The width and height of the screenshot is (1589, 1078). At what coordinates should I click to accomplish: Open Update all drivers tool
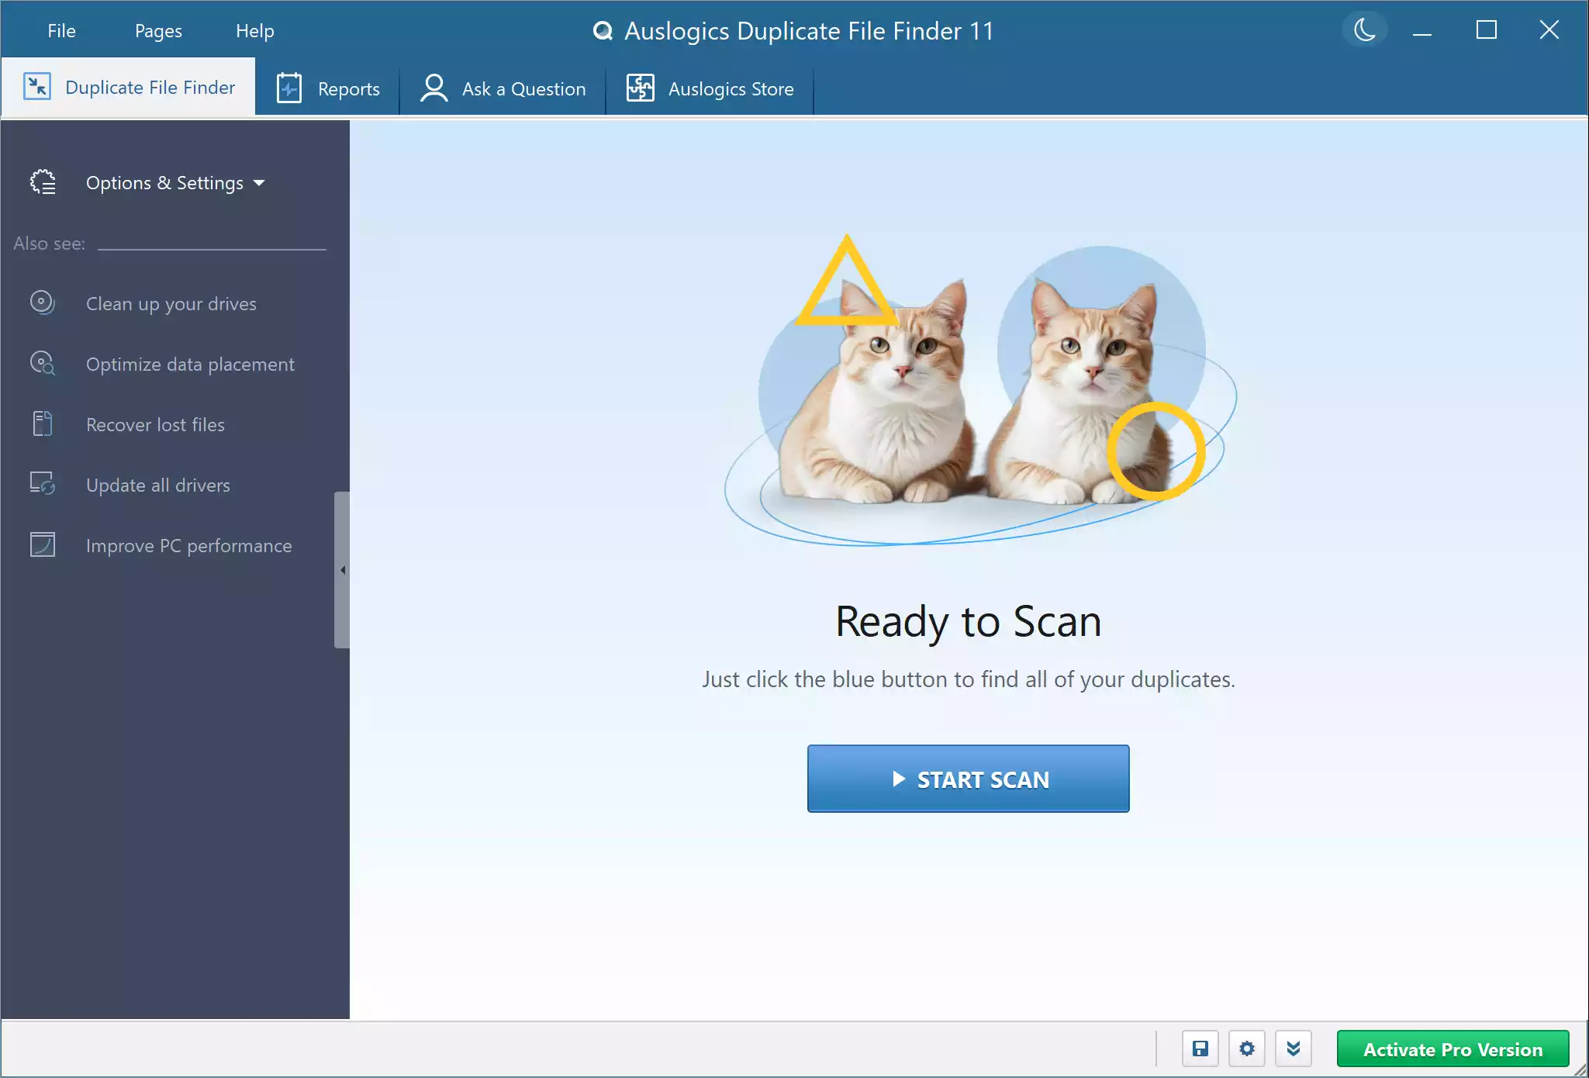pos(157,485)
